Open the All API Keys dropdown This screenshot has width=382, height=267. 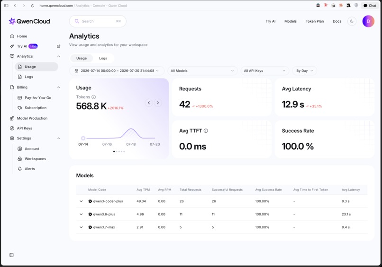coord(265,71)
